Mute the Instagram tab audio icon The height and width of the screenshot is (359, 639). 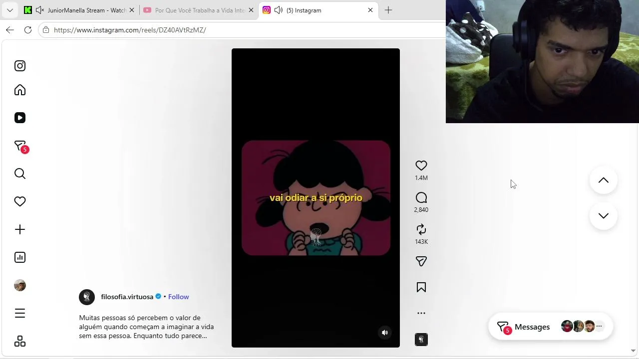click(279, 10)
